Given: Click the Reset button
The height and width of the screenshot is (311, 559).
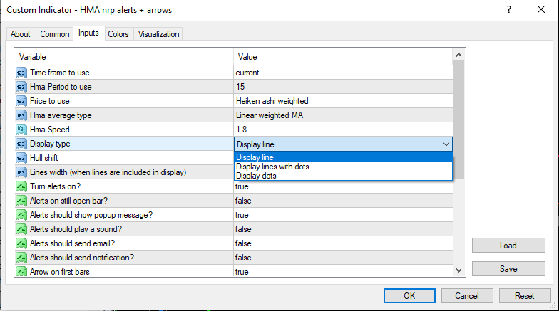Looking at the screenshot, I should pos(524,295).
